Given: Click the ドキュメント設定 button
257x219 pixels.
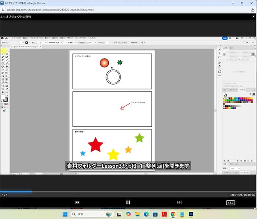Looking at the screenshot, I should (120, 42).
